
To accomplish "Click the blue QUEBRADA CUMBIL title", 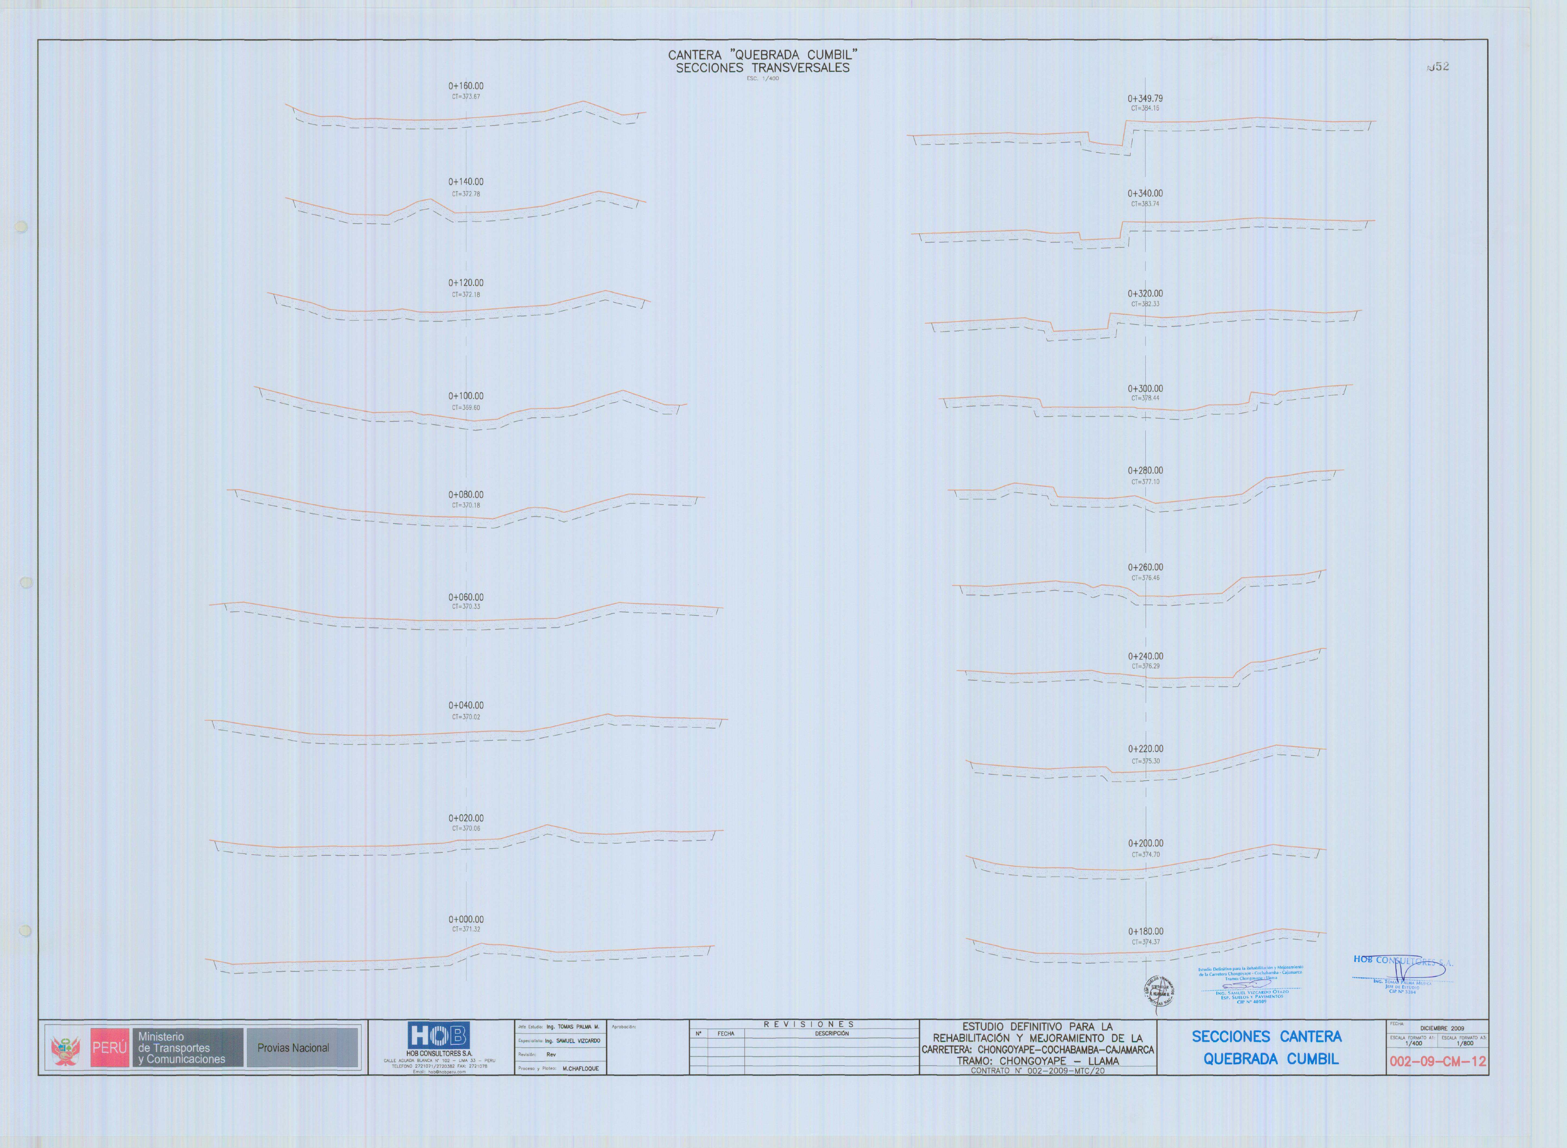I will pyautogui.click(x=1271, y=1059).
